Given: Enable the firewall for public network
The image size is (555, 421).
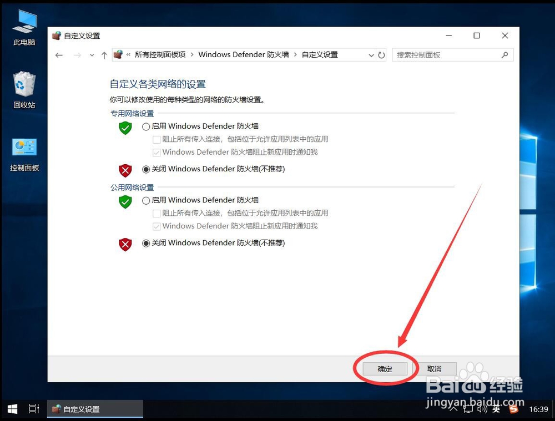Looking at the screenshot, I should pos(146,201).
